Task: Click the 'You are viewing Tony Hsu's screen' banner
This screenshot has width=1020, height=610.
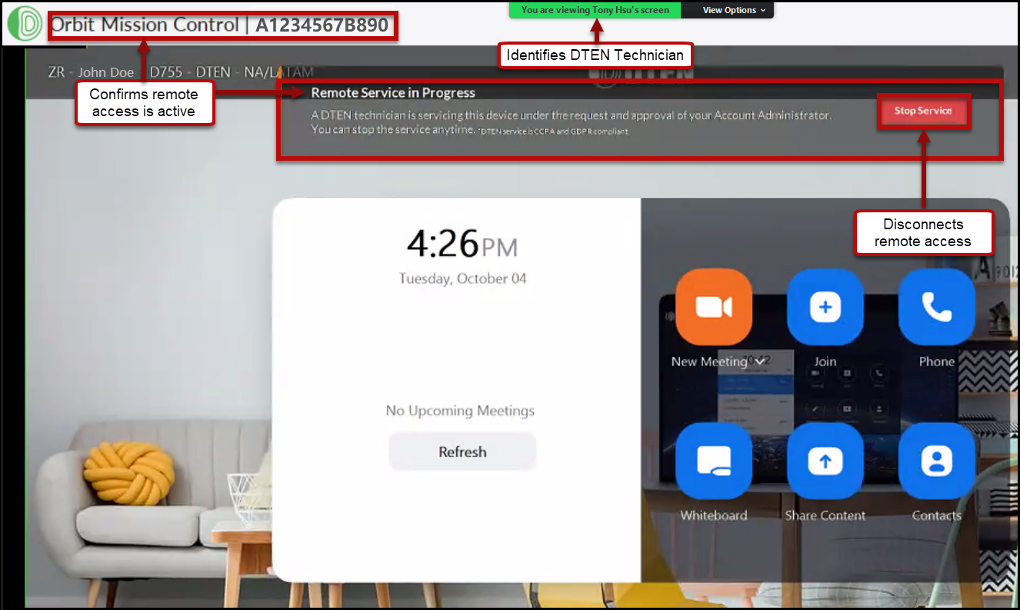Action: pyautogui.click(x=595, y=10)
